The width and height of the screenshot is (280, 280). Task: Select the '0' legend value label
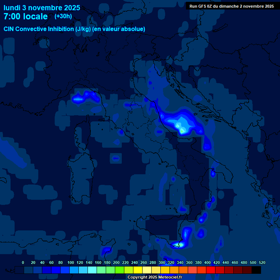tap(23, 262)
